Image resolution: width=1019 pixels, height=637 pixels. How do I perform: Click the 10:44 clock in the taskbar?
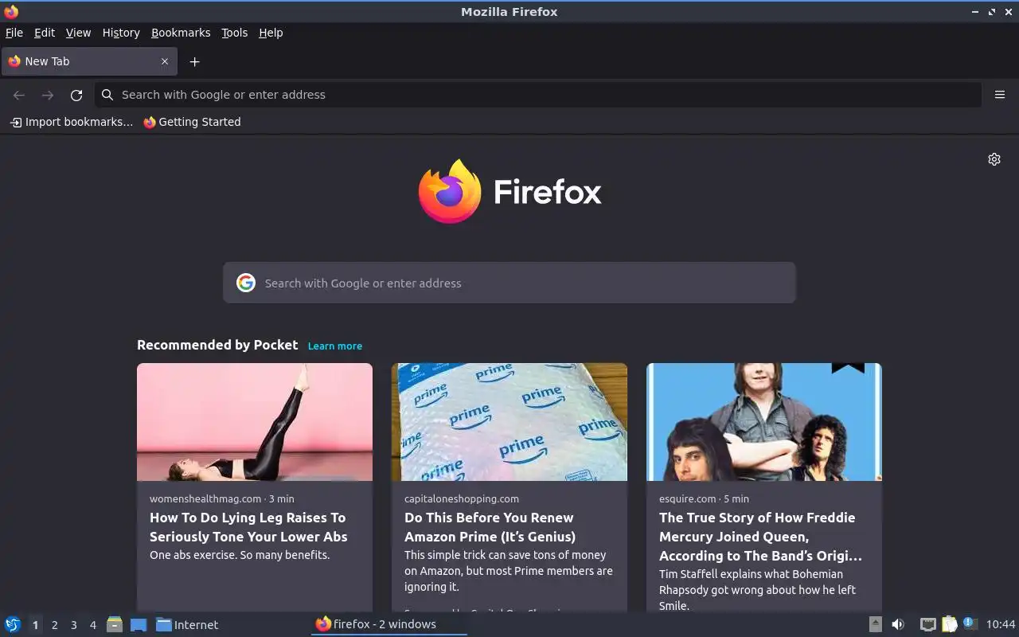pos(1001,624)
